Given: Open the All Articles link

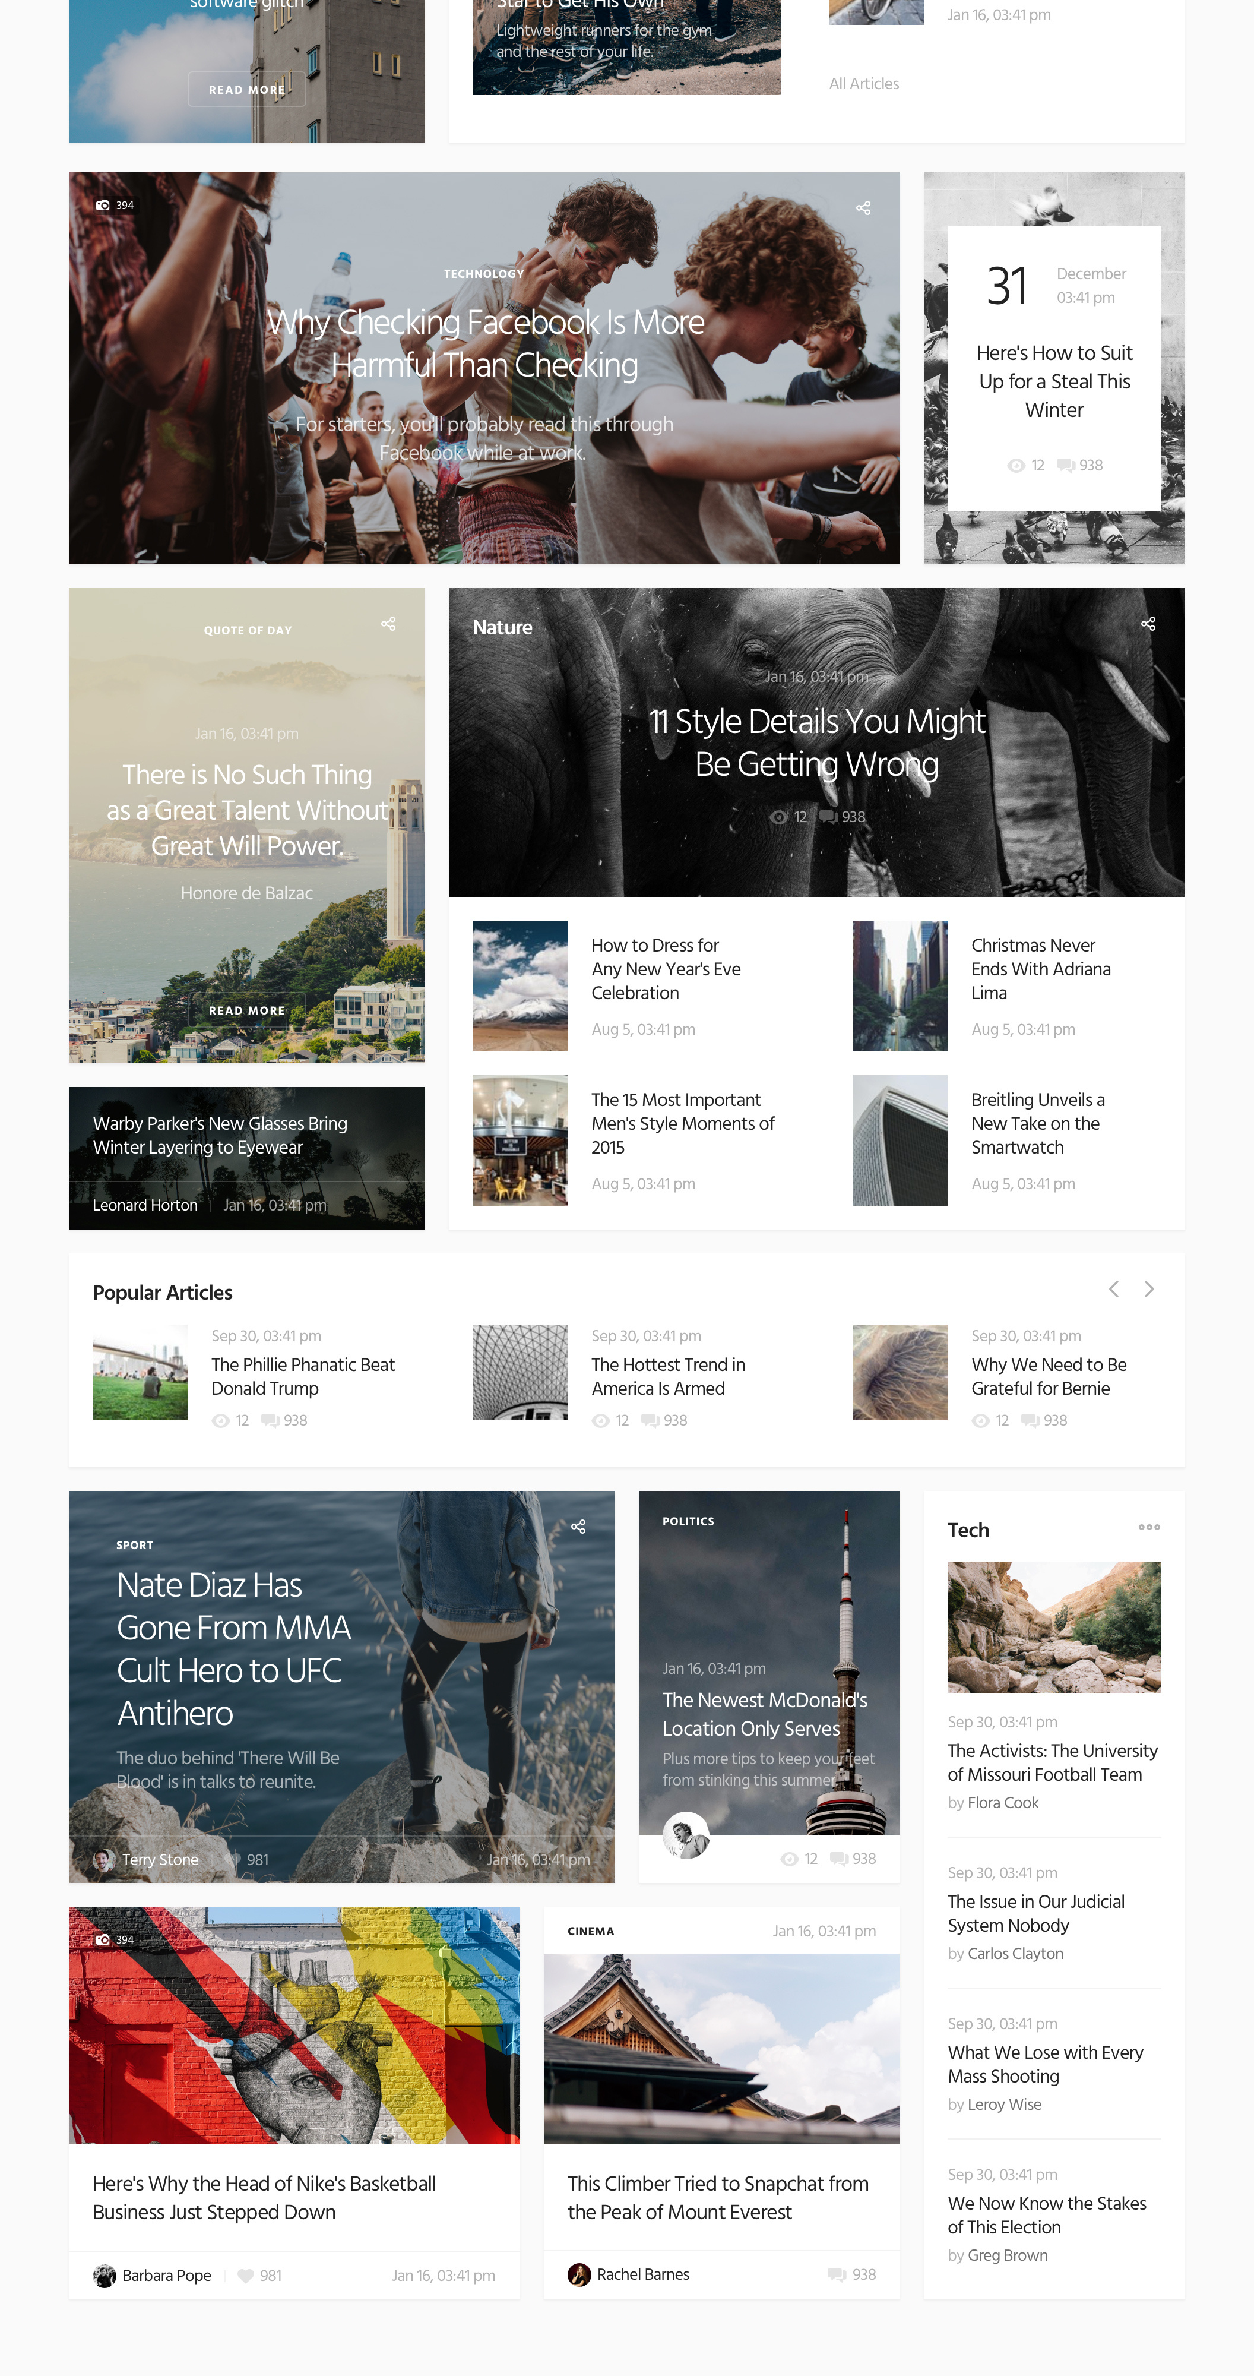Looking at the screenshot, I should [x=864, y=84].
